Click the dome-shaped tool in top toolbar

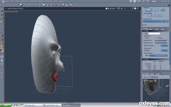(44, 5)
